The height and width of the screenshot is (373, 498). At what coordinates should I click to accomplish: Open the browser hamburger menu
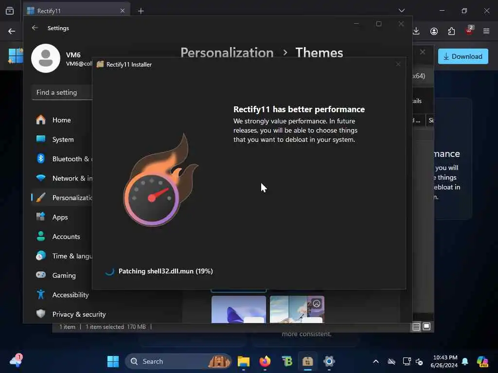pyautogui.click(x=486, y=31)
